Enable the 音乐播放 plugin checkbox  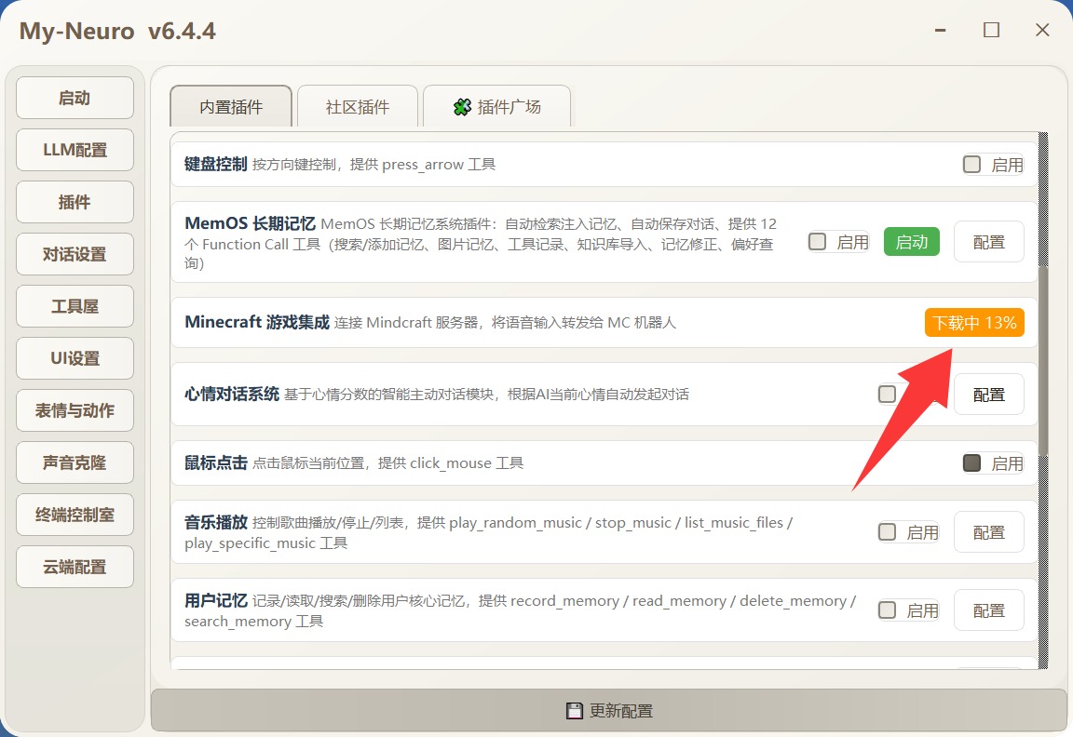point(888,532)
